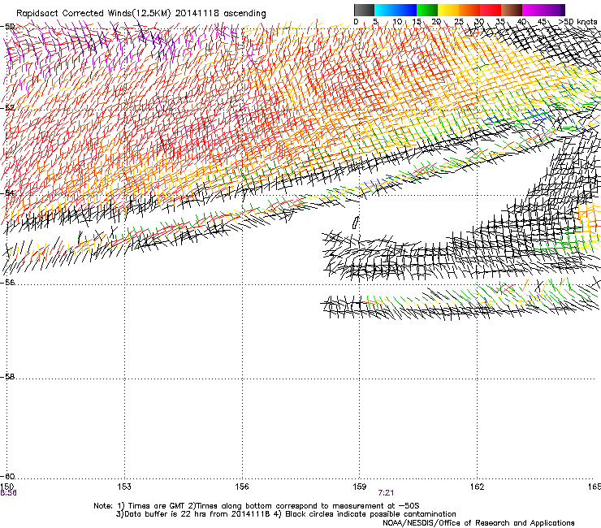The height and width of the screenshot is (528, 601).
Task: Click the NOAA/NESDIS credit text
Action: [x=478, y=522]
